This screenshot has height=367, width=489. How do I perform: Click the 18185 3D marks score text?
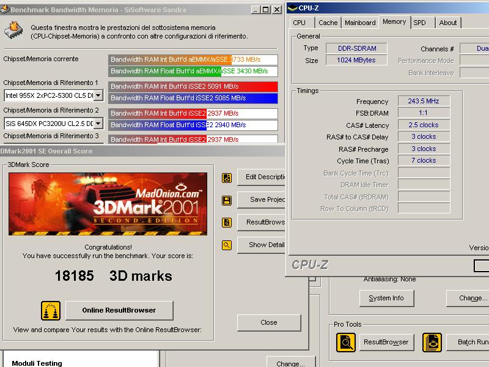coord(114,276)
